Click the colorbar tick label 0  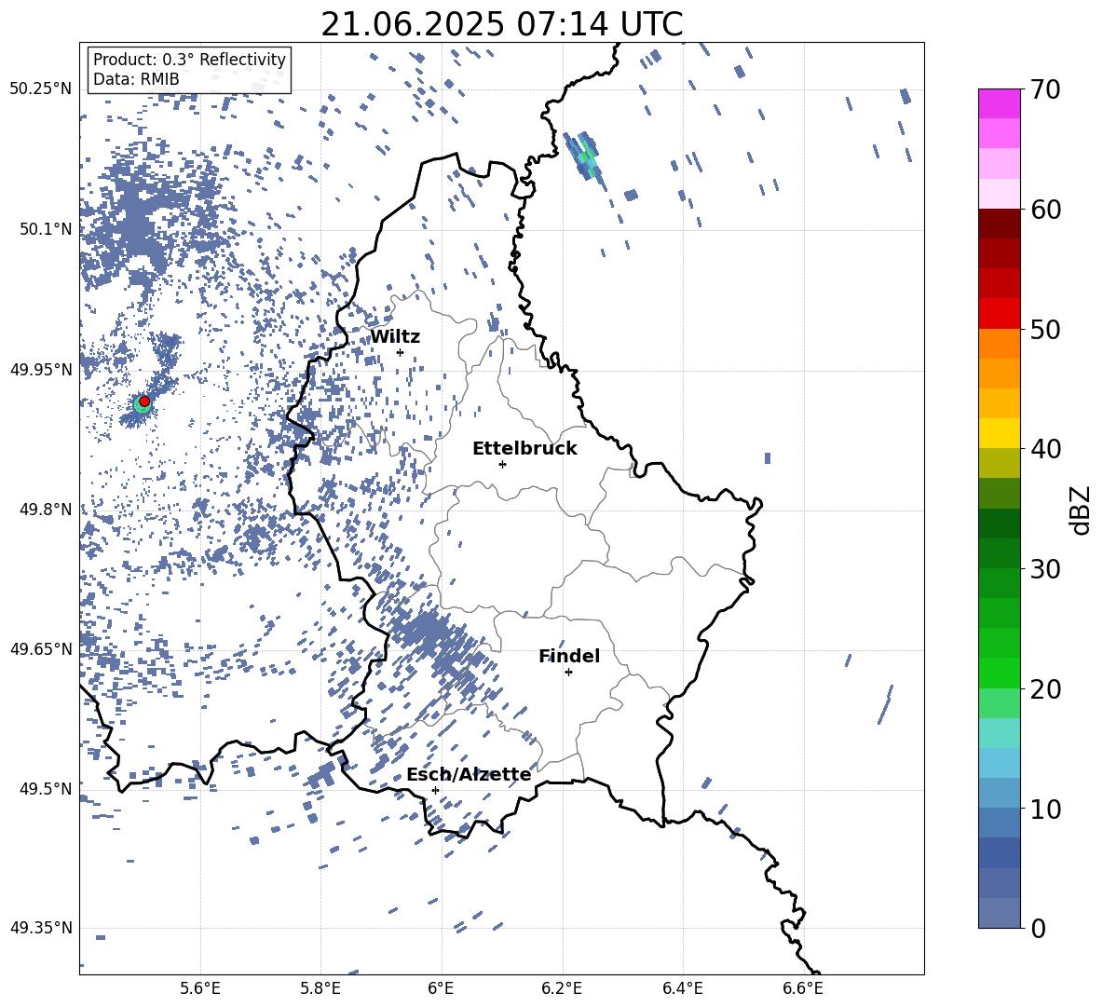pos(1038,929)
